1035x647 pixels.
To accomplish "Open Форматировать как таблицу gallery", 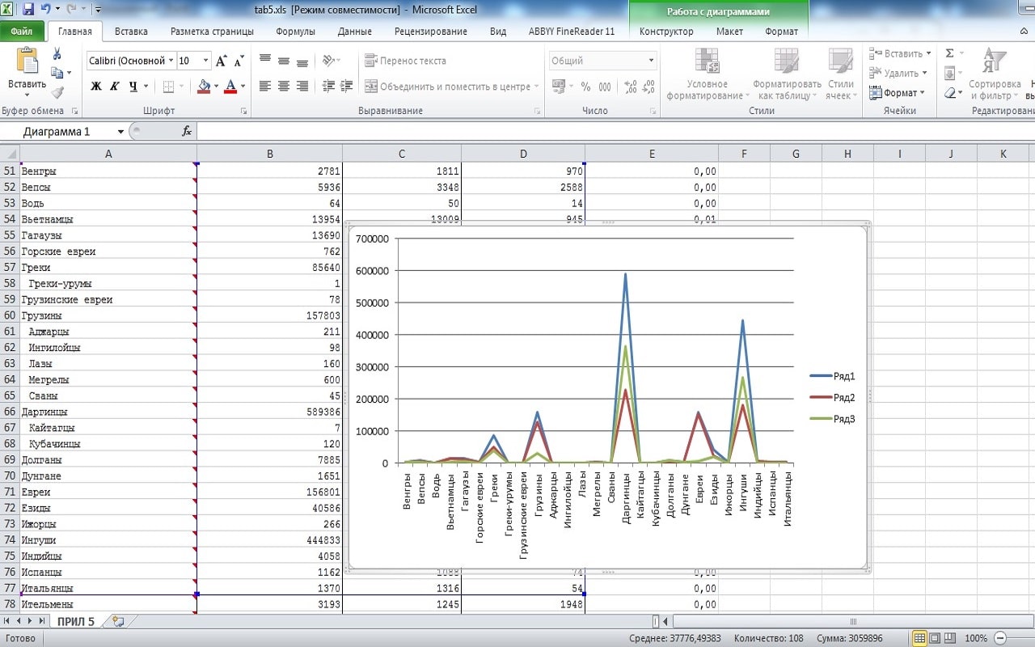I will pyautogui.click(x=786, y=74).
